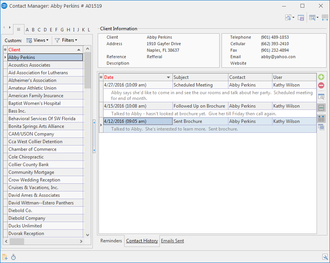
Task: Switch to the Reminders tab
Action: point(111,241)
